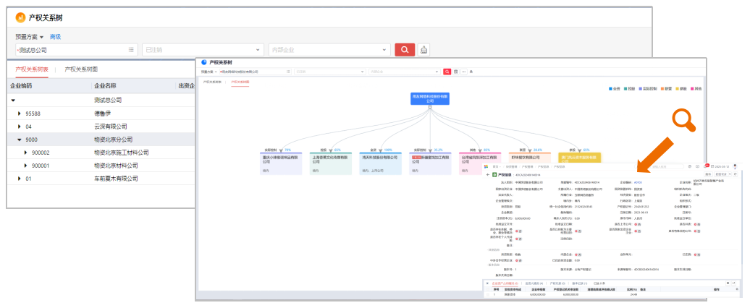Click the small red search button in tree-graph window
Viewport: 750px width, 308px height.
[447, 72]
